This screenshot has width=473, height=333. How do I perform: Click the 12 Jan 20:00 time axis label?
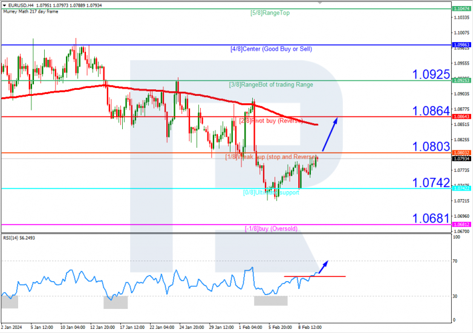102,328
